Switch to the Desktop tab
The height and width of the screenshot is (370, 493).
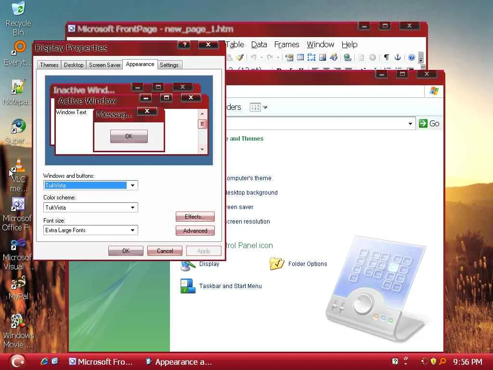tap(74, 65)
